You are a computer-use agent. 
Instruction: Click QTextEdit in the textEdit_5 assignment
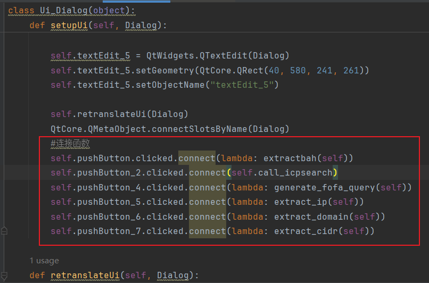pos(223,56)
